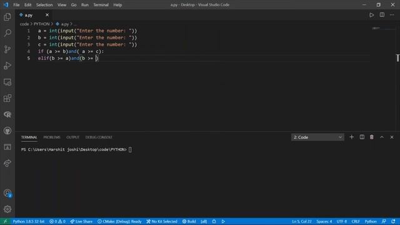Viewport: 400px width, 225px height.
Task: Click the errors and warnings count
Action: (57, 221)
